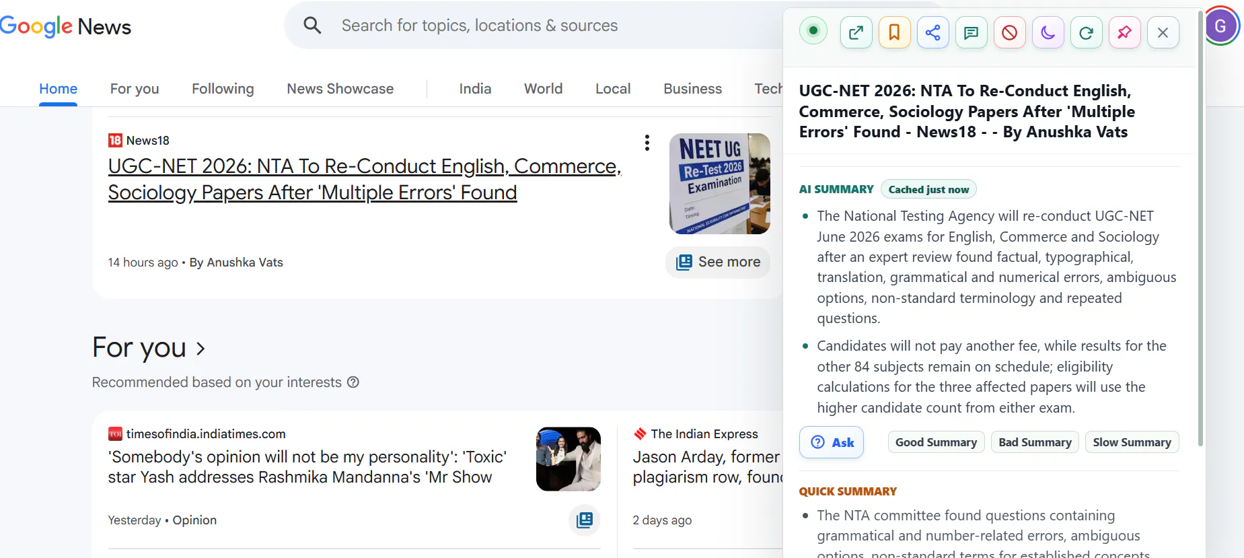Mark as Slow Summary
This screenshot has height=558, width=1244.
(1132, 442)
